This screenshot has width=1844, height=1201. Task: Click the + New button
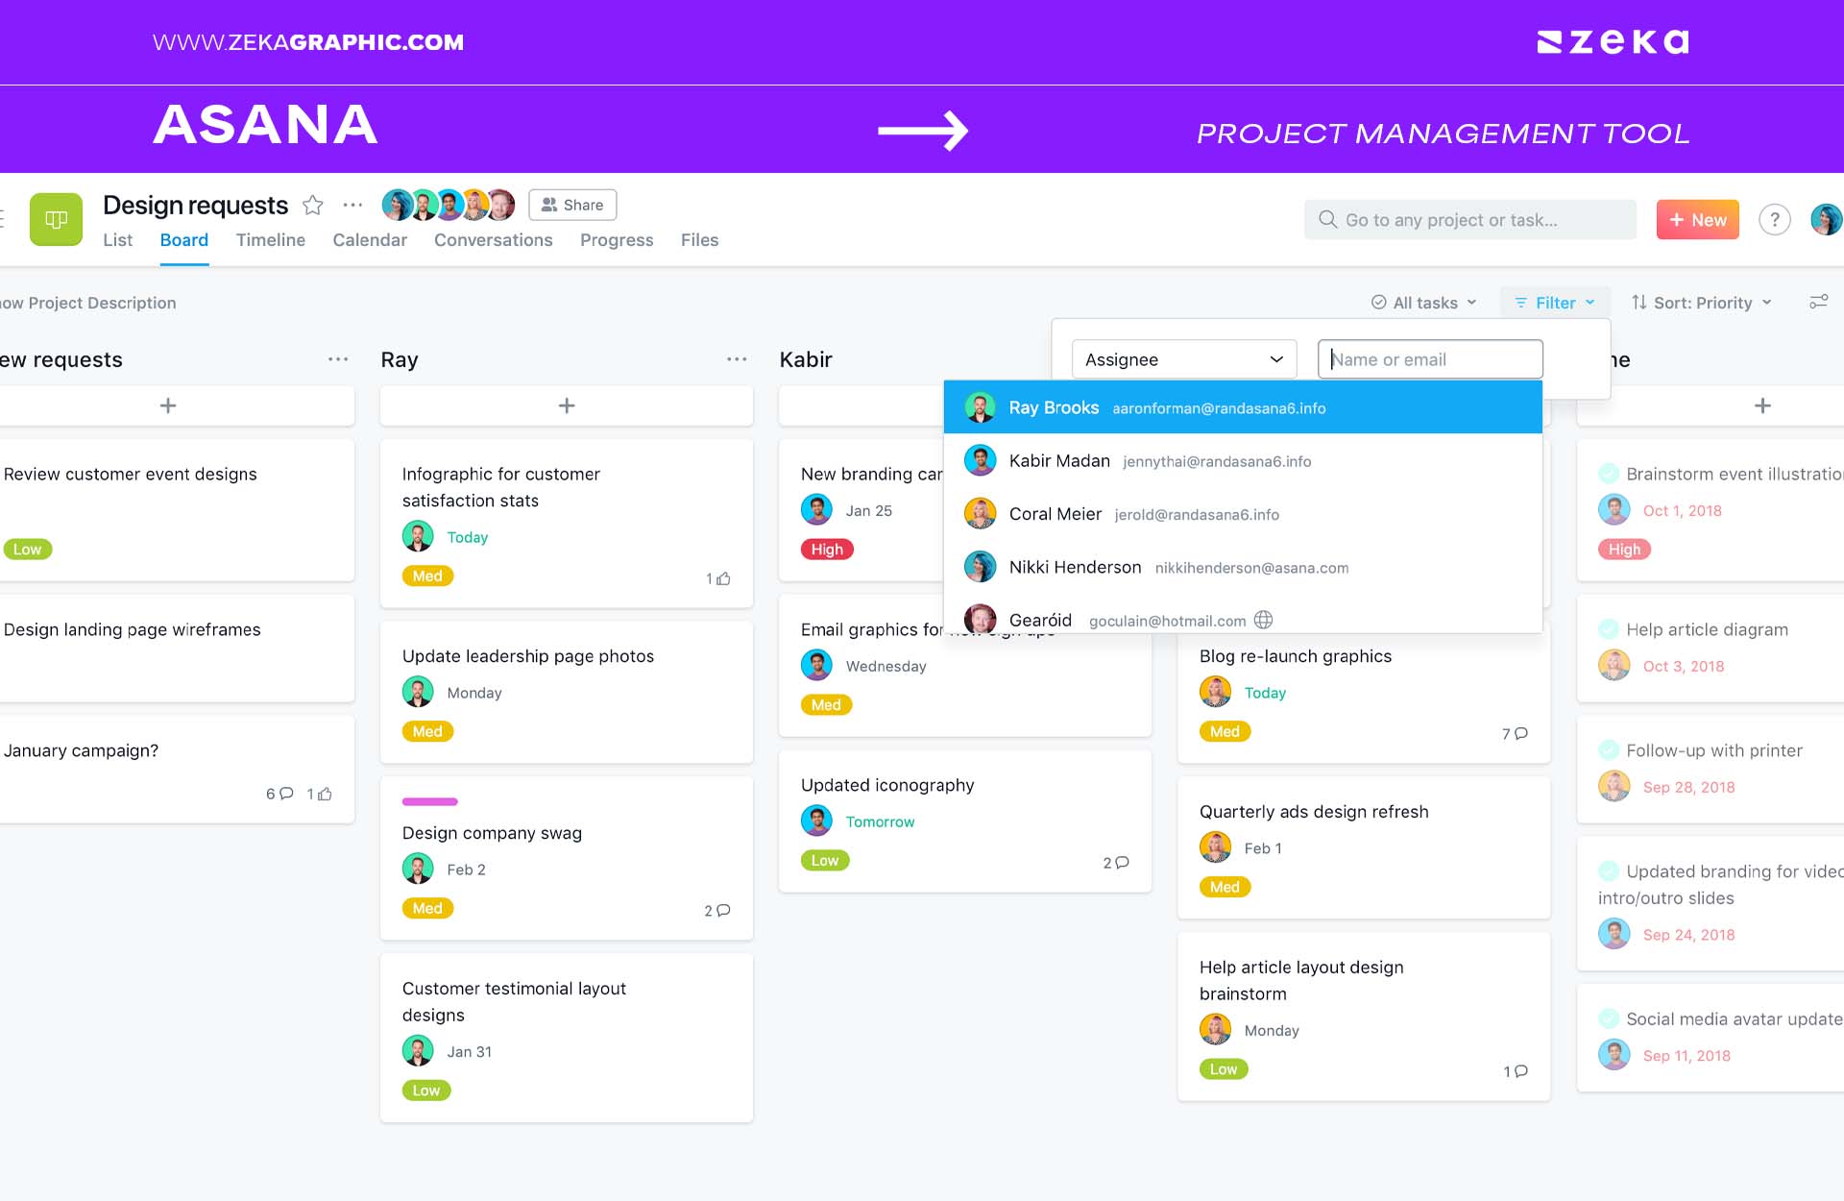click(1696, 219)
